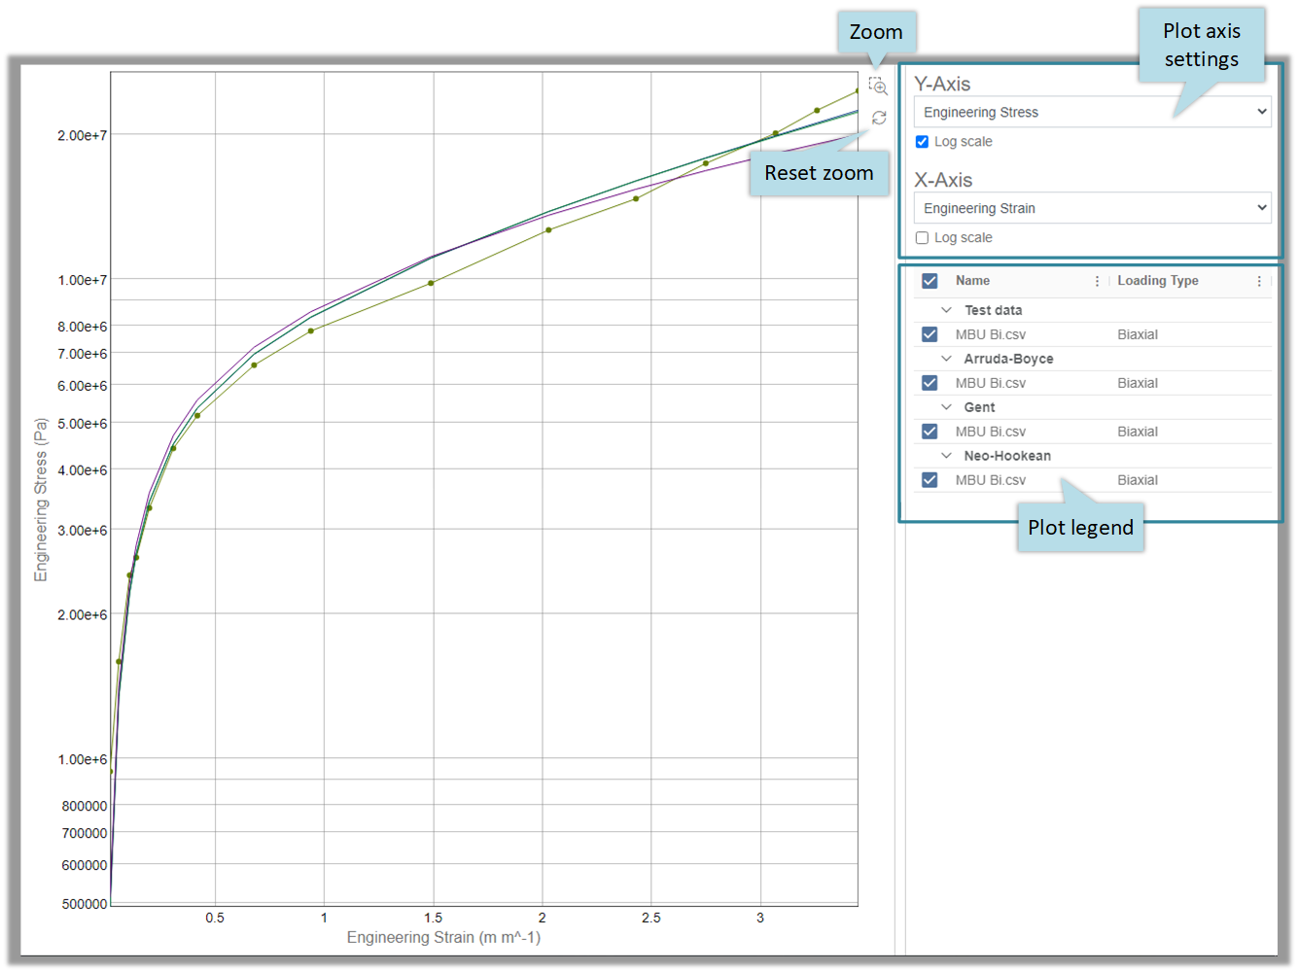Collapse the Arruda-Boyce group
1298x972 pixels.
coord(946,359)
